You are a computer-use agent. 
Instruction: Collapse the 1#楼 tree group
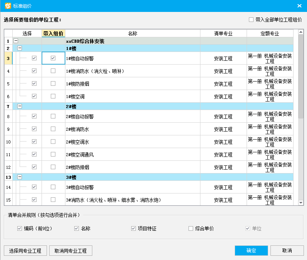coord(20,48)
